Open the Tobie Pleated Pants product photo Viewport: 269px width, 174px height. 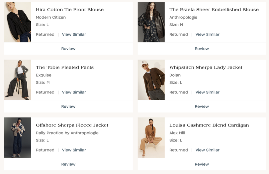(x=18, y=80)
